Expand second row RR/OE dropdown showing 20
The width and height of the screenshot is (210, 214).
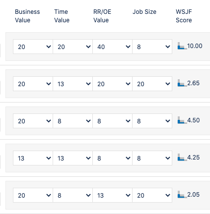pyautogui.click(x=112, y=84)
